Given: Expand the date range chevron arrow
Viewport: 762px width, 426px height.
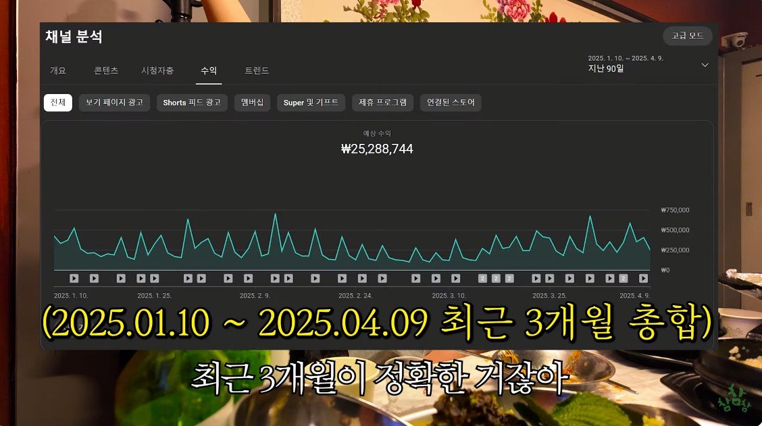Looking at the screenshot, I should coord(705,65).
